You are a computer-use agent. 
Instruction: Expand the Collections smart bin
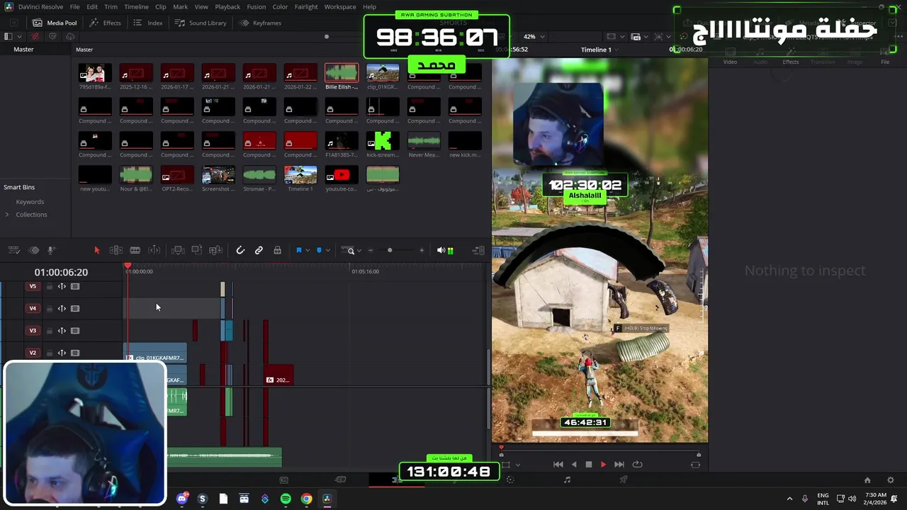point(7,215)
